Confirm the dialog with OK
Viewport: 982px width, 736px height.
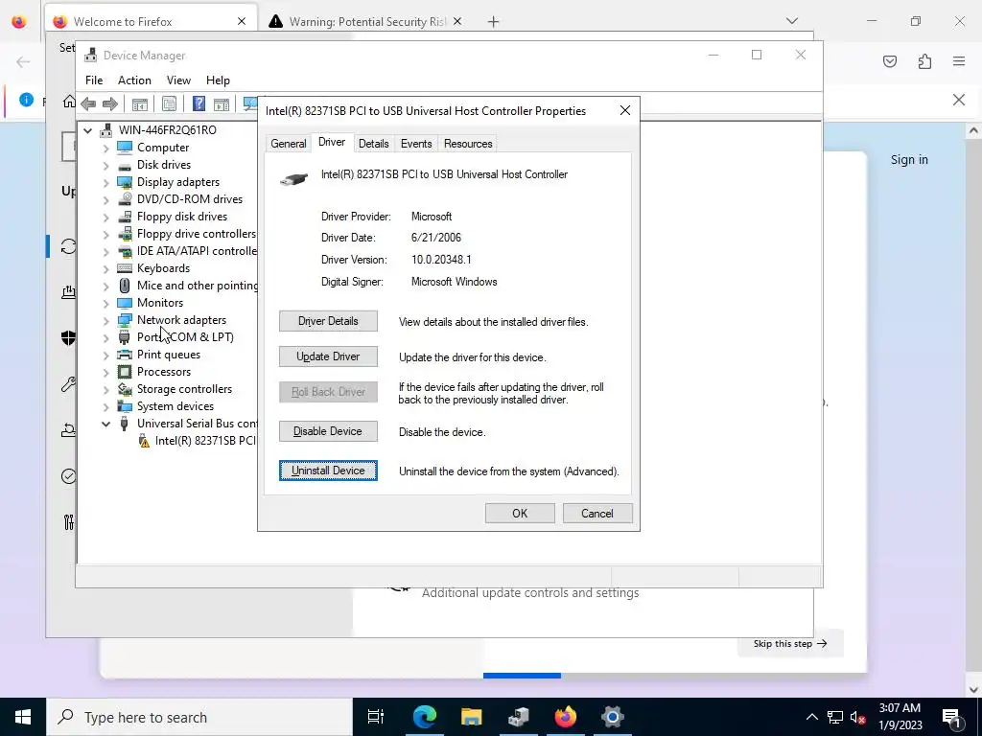point(520,514)
